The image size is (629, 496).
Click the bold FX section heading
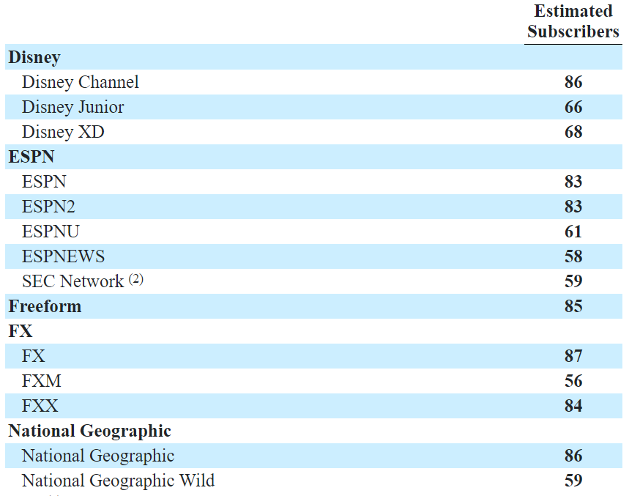[21, 331]
